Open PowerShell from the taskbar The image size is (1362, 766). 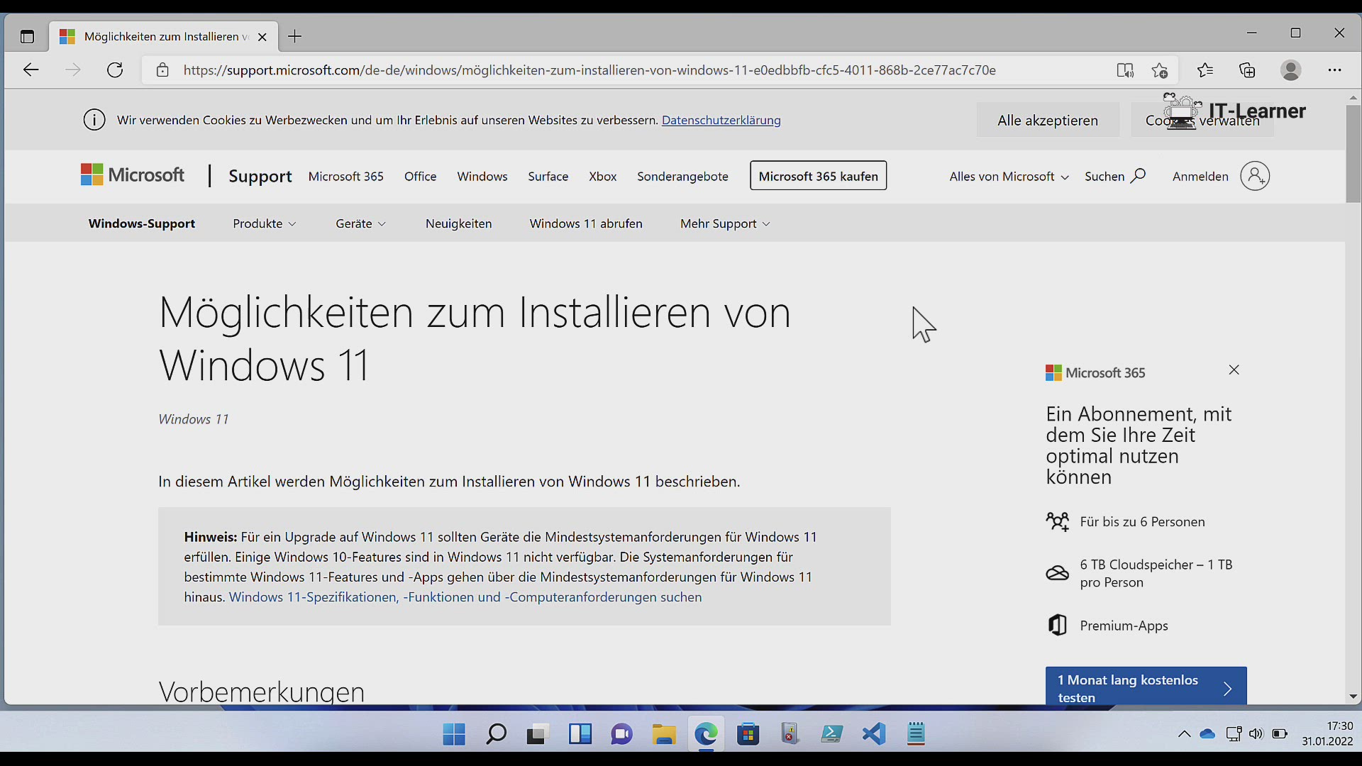tap(832, 734)
